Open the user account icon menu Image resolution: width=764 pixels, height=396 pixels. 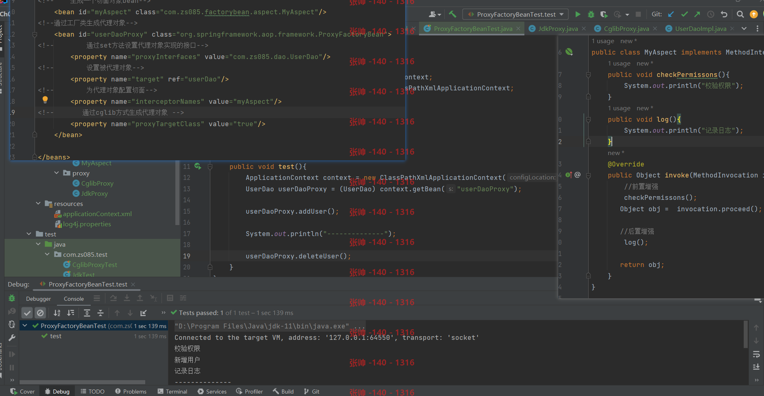click(x=435, y=14)
